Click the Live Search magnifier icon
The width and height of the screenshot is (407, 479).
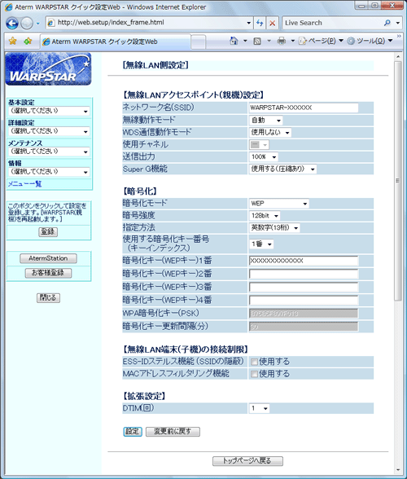pyautogui.click(x=387, y=23)
